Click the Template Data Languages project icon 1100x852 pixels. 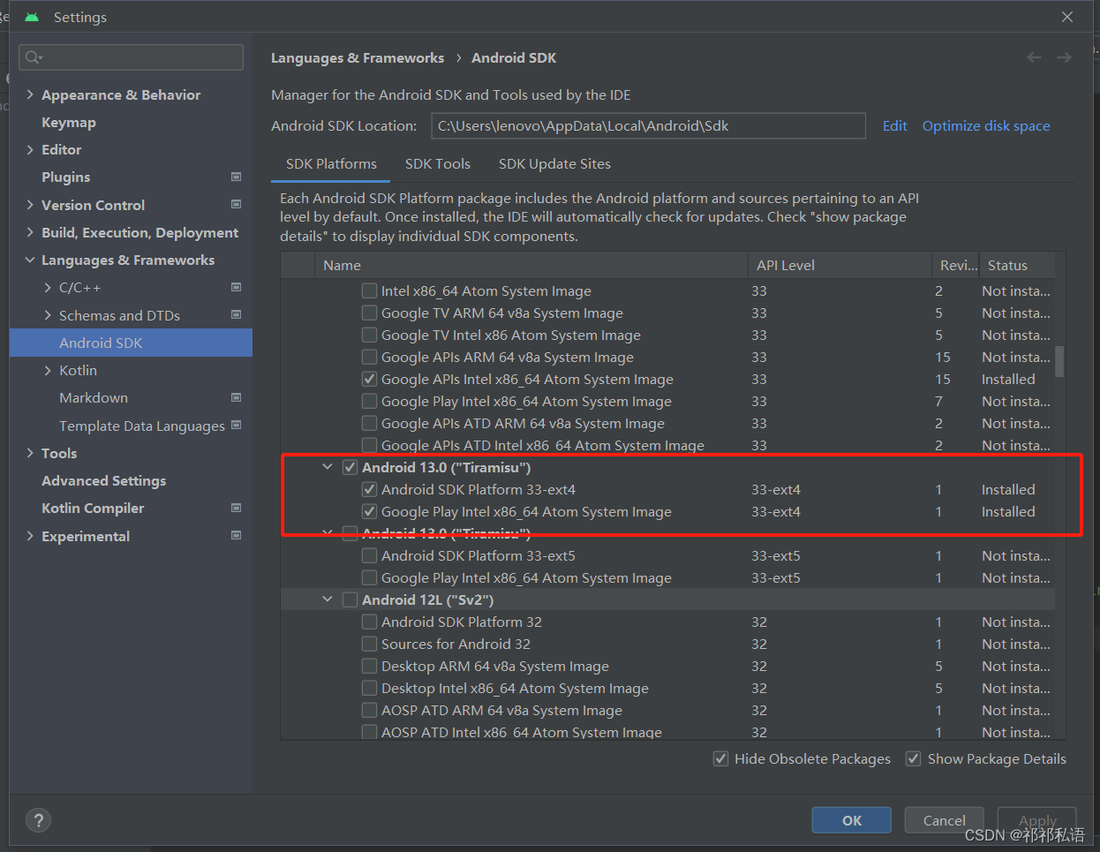pyautogui.click(x=236, y=425)
